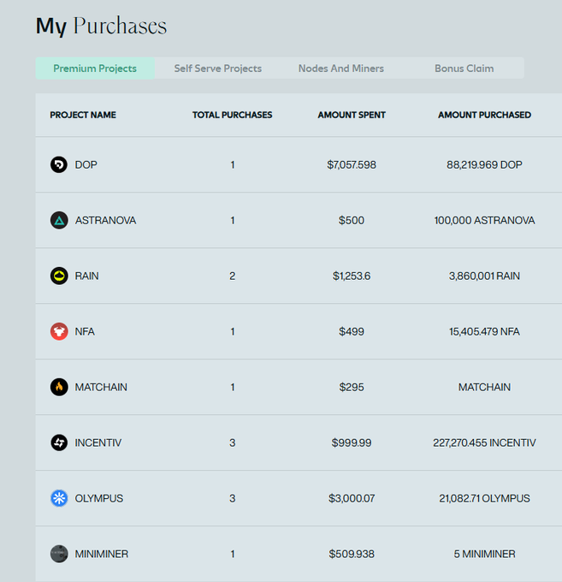
Task: Click the $500 amount spent value
Action: coord(352,221)
